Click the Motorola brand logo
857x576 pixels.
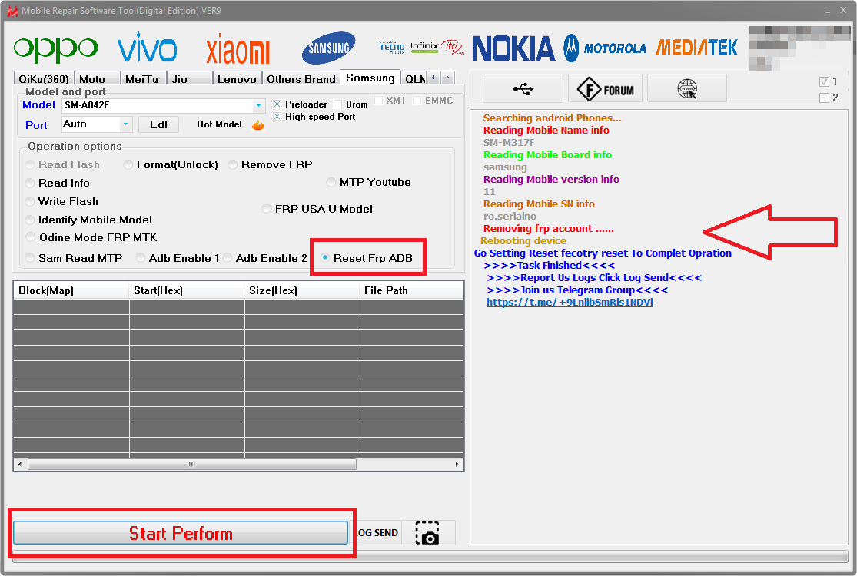coord(605,48)
